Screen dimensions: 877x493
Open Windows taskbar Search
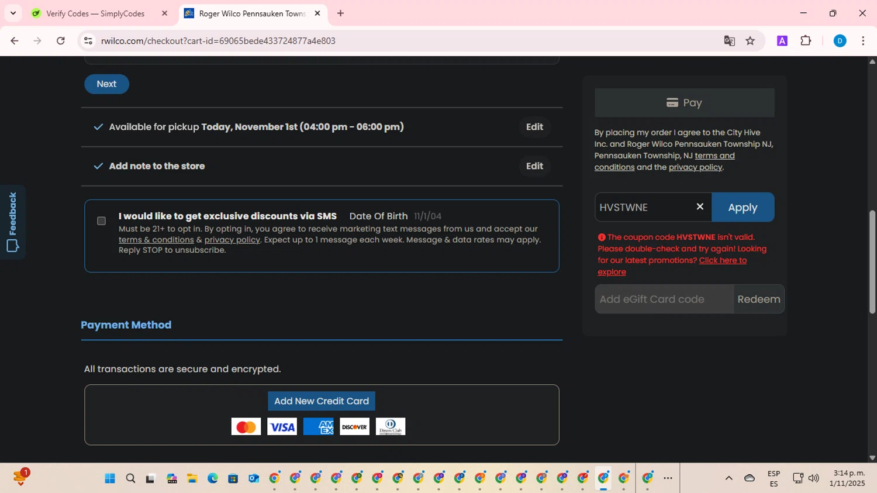click(x=130, y=478)
